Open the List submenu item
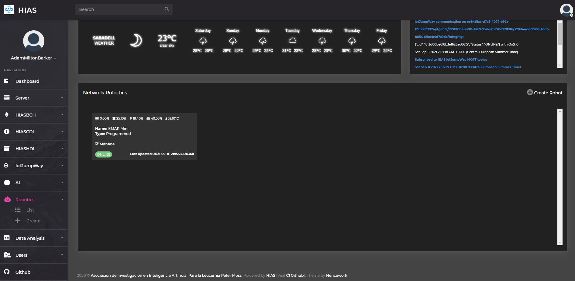The width and height of the screenshot is (575, 281). [30, 210]
